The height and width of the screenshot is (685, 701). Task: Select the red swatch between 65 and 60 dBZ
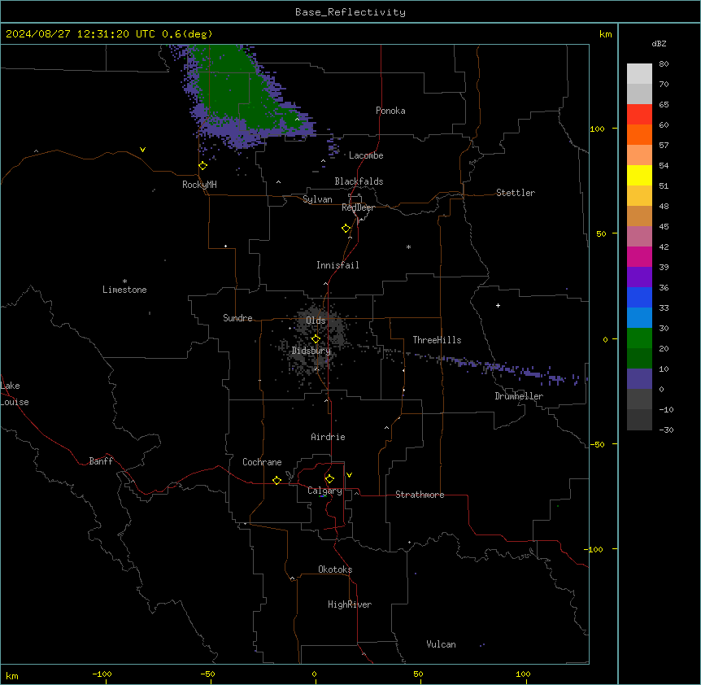(x=639, y=115)
